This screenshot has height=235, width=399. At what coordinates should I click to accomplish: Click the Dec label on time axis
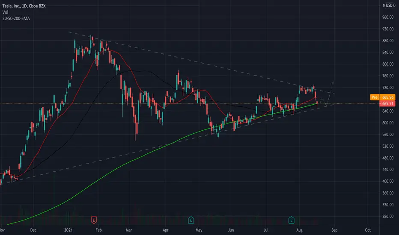pyautogui.click(x=33, y=230)
